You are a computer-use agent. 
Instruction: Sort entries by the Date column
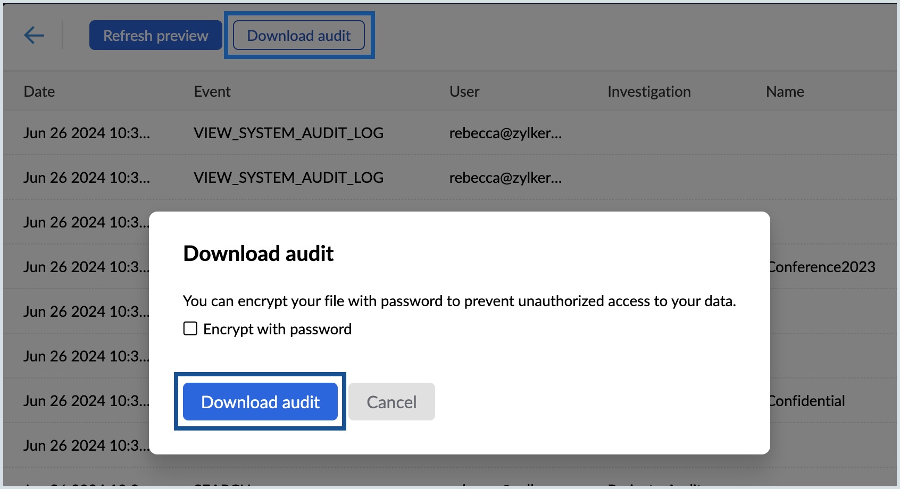[39, 91]
